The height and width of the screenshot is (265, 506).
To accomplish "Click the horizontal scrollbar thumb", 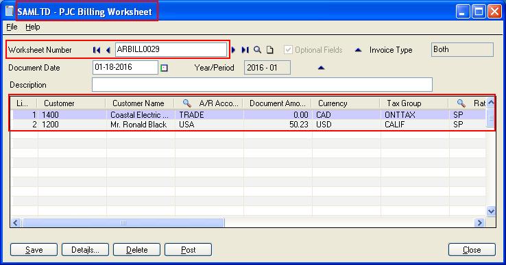I will coord(123,223).
